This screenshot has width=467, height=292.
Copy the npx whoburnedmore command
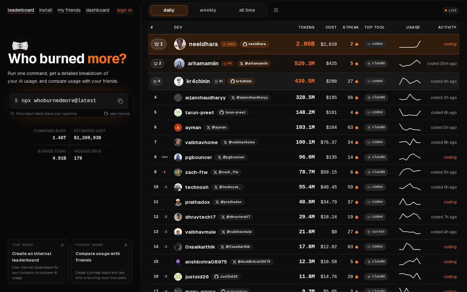(120, 101)
